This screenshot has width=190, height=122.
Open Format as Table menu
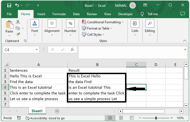coord(97,28)
